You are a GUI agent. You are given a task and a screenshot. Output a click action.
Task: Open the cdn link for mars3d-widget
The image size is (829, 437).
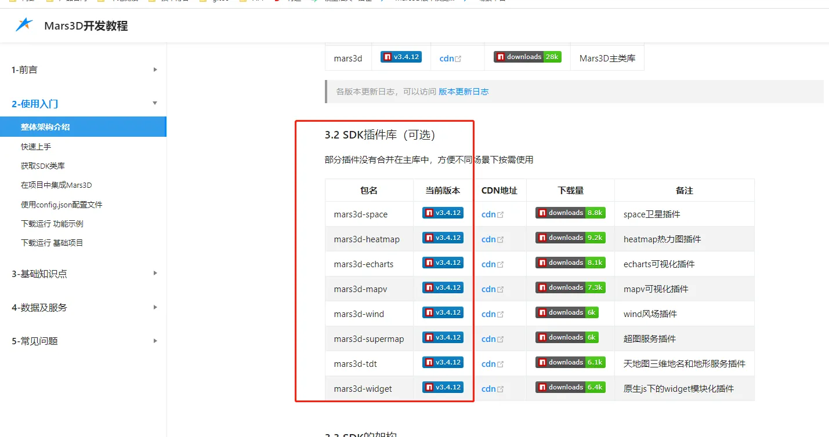(x=493, y=389)
